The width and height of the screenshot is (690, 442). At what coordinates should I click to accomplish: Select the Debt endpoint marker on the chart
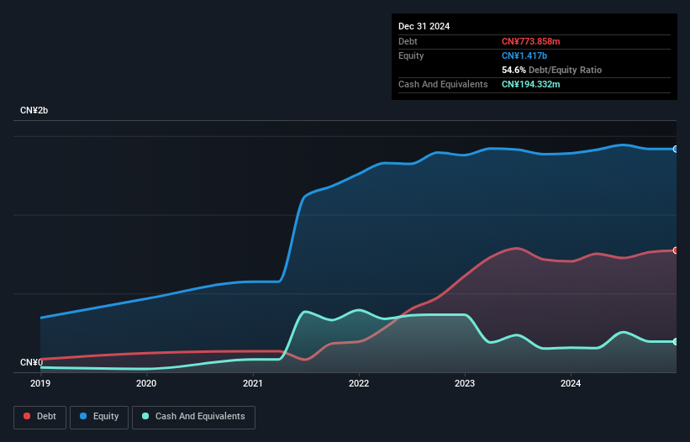pos(676,250)
